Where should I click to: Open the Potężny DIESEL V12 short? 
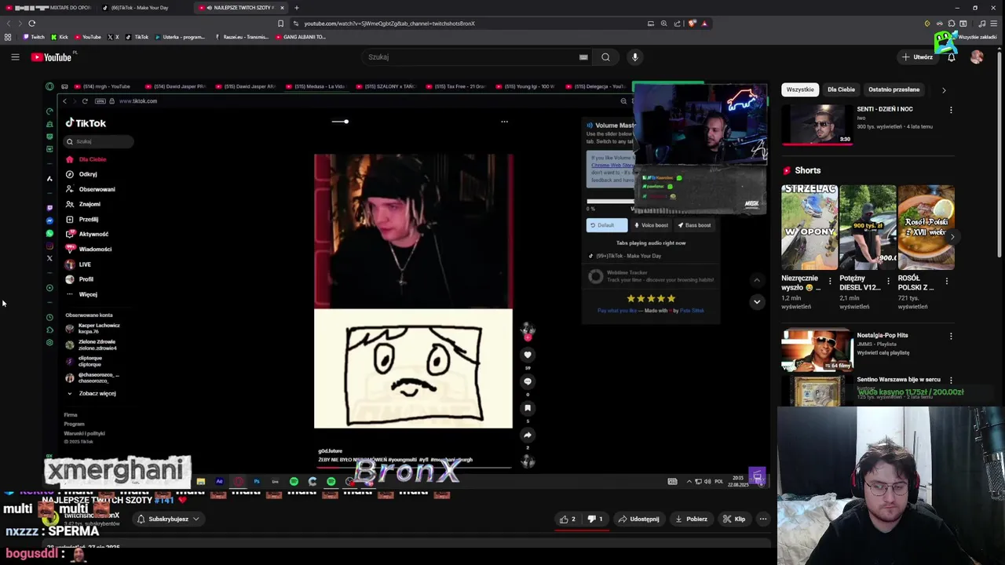868,228
